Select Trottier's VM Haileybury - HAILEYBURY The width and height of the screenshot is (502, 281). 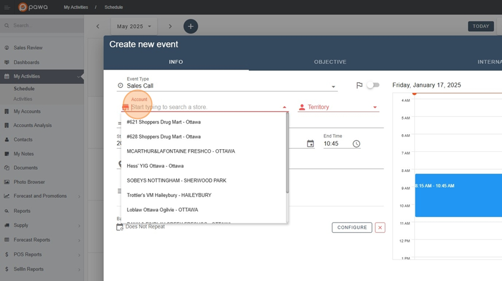(x=204, y=195)
